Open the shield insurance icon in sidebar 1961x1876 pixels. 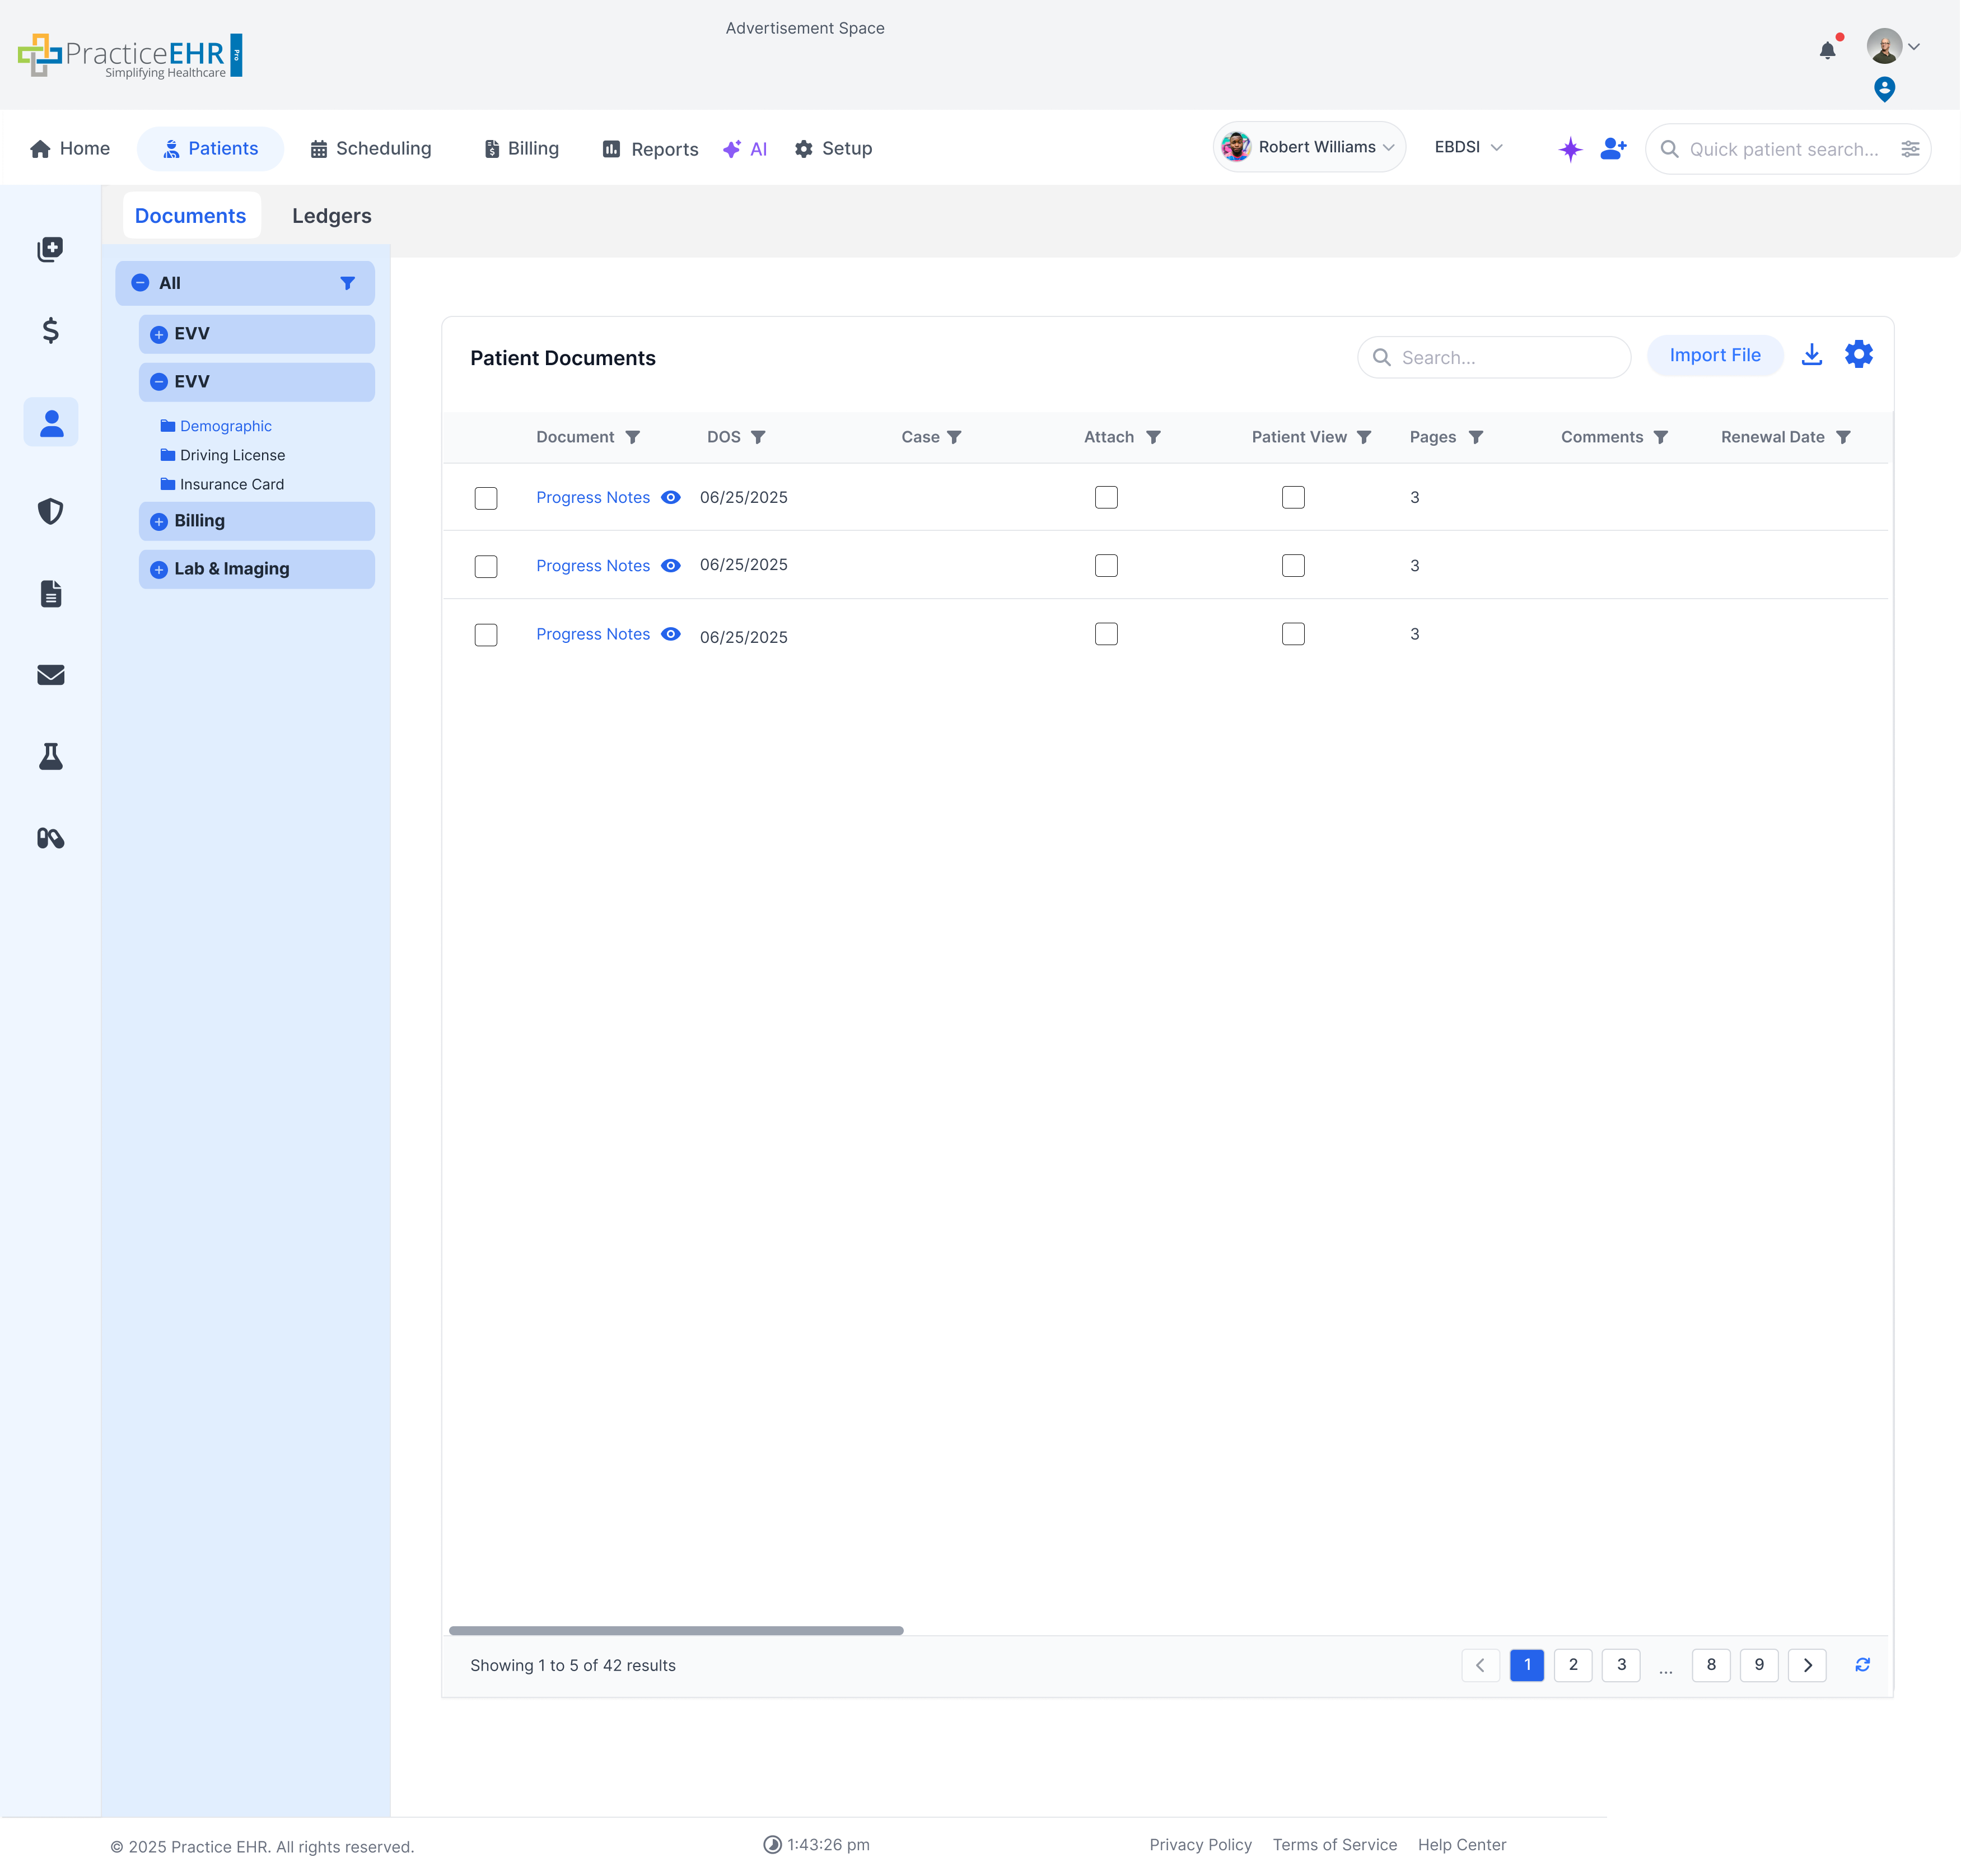tap(50, 511)
